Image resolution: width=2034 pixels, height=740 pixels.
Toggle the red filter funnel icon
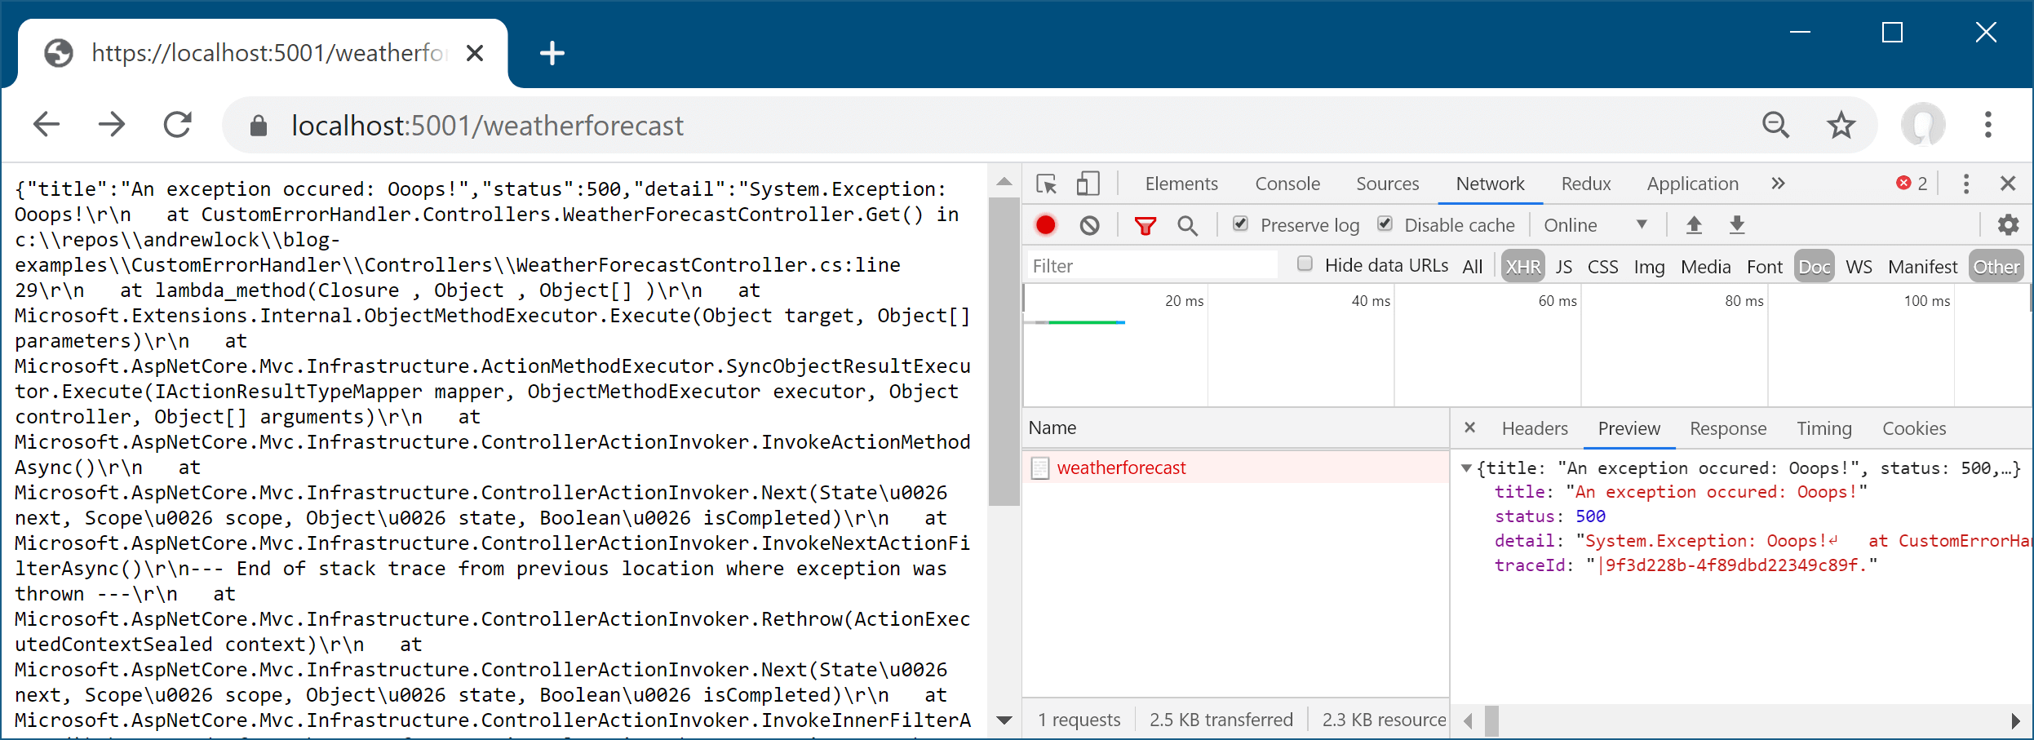[1146, 225]
